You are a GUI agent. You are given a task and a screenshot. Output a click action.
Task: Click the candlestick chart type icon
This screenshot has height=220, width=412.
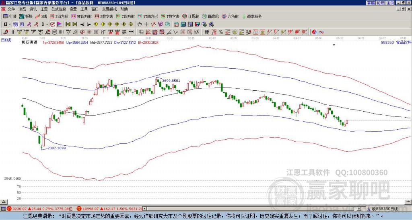coord(43,24)
